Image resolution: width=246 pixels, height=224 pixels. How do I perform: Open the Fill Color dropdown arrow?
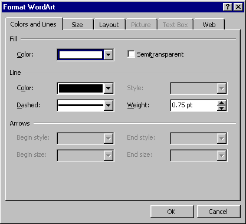click(109, 55)
